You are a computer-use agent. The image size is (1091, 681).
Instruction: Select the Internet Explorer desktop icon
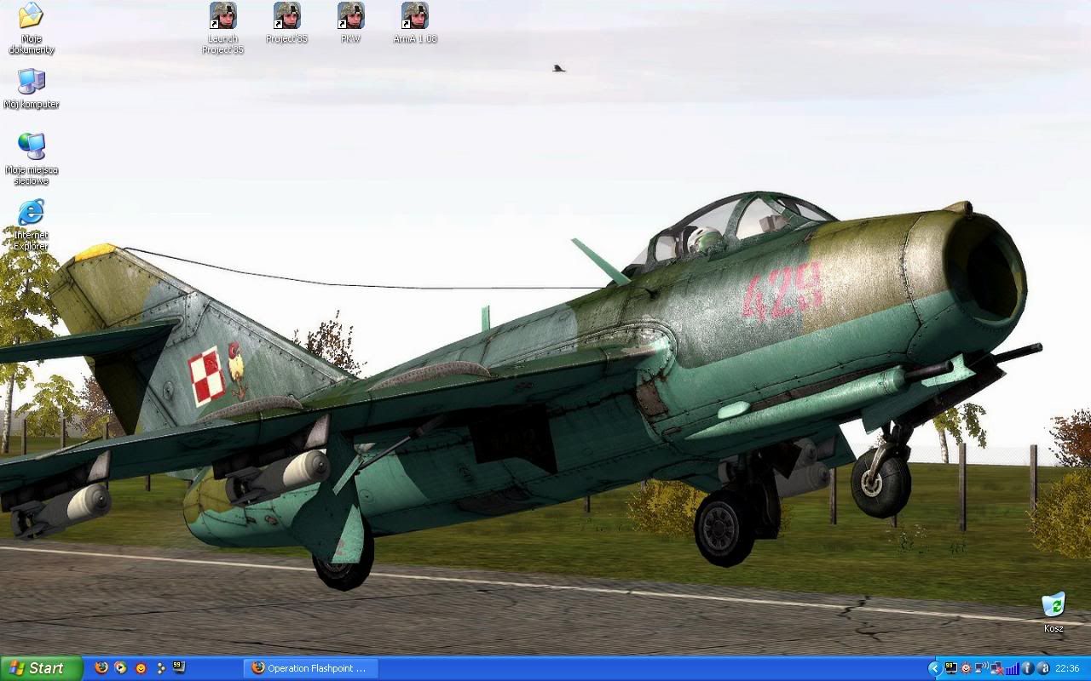pyautogui.click(x=32, y=225)
